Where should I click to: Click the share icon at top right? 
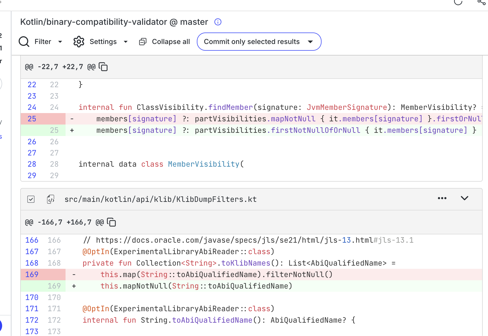(482, 2)
